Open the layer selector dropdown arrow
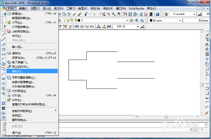 127,21
